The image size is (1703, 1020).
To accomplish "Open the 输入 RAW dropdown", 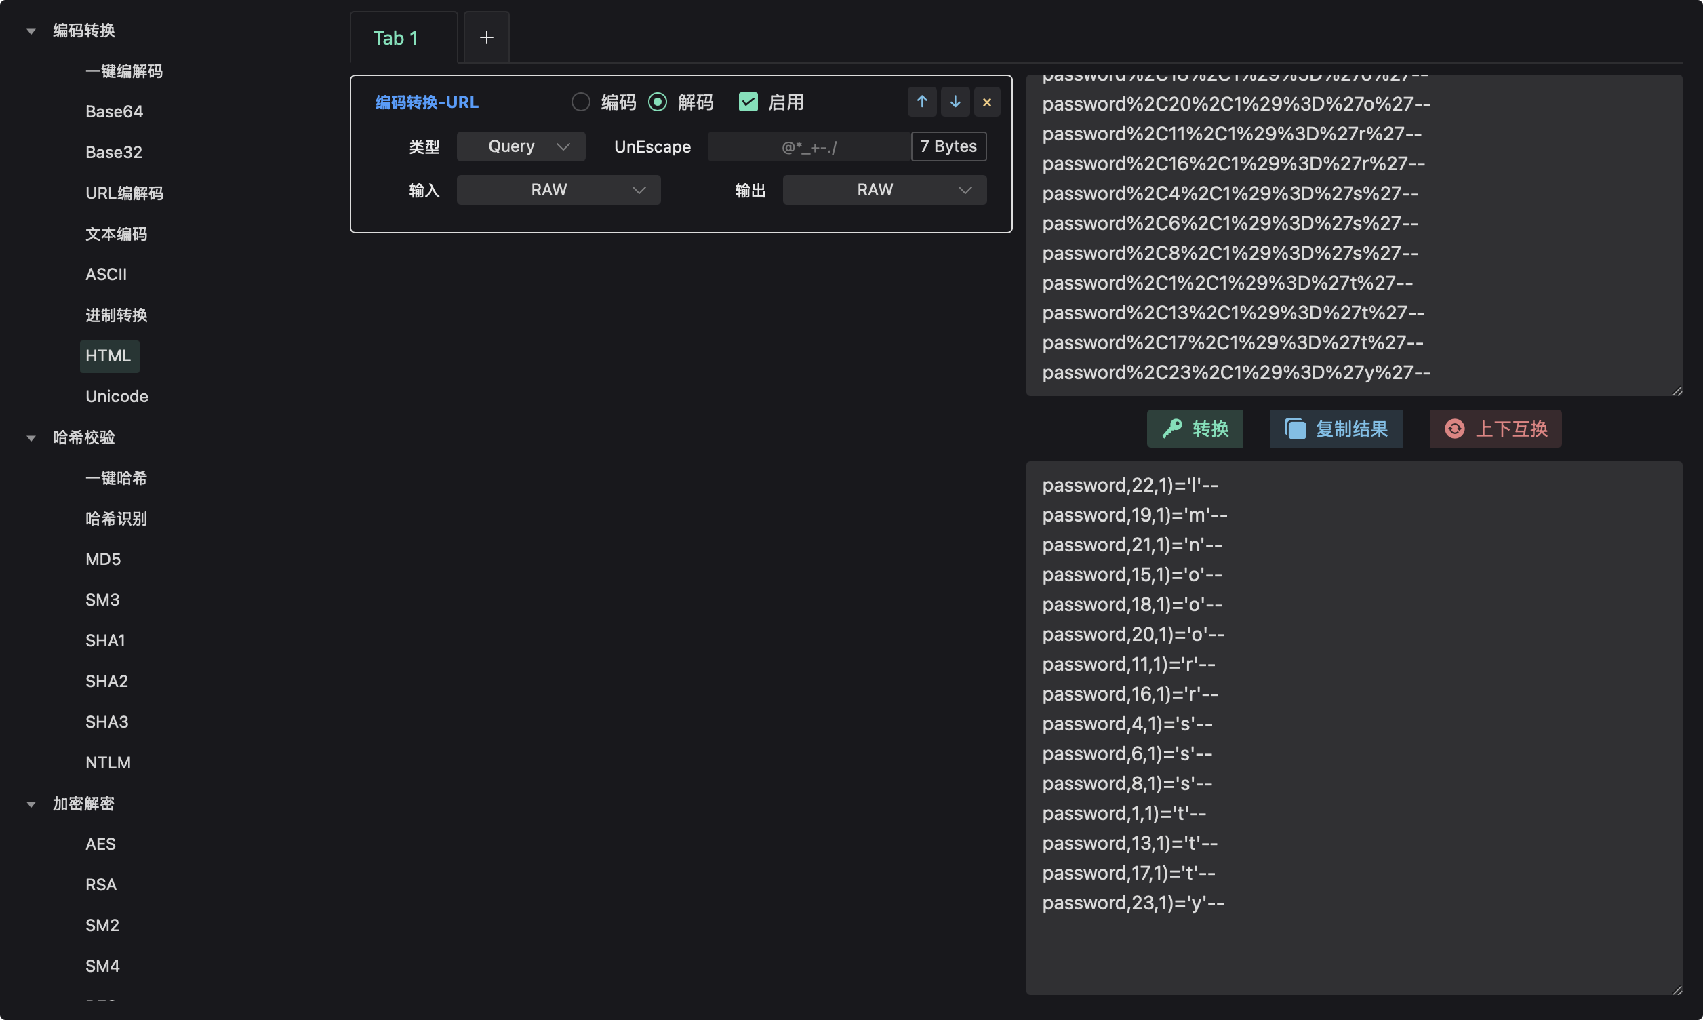I will coord(559,190).
